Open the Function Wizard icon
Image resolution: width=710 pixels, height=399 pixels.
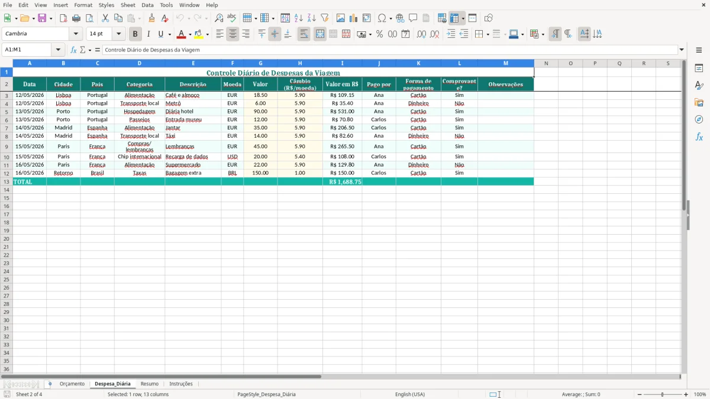pos(73,50)
